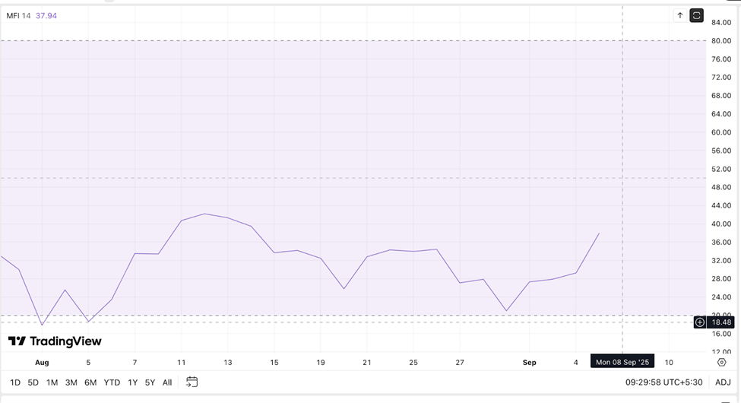Switch to the 1M range

[52, 382]
